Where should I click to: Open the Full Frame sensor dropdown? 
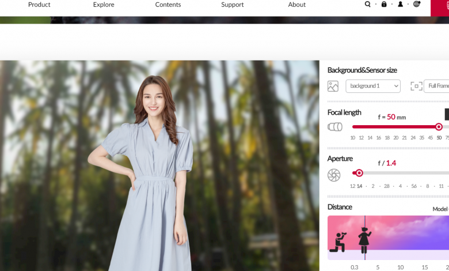point(436,86)
